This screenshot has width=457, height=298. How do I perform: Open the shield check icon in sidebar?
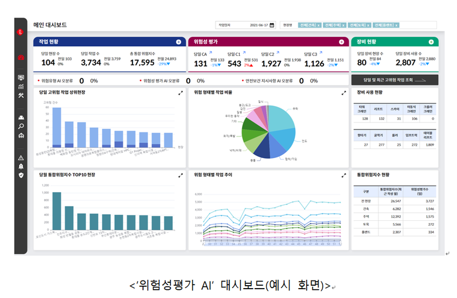point(21,175)
